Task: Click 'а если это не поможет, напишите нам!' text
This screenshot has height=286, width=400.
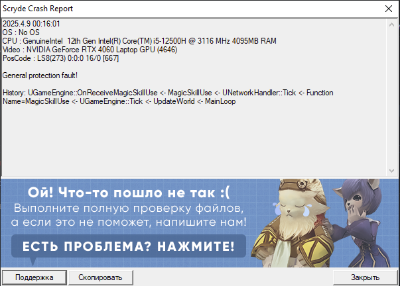Action: coord(129,222)
